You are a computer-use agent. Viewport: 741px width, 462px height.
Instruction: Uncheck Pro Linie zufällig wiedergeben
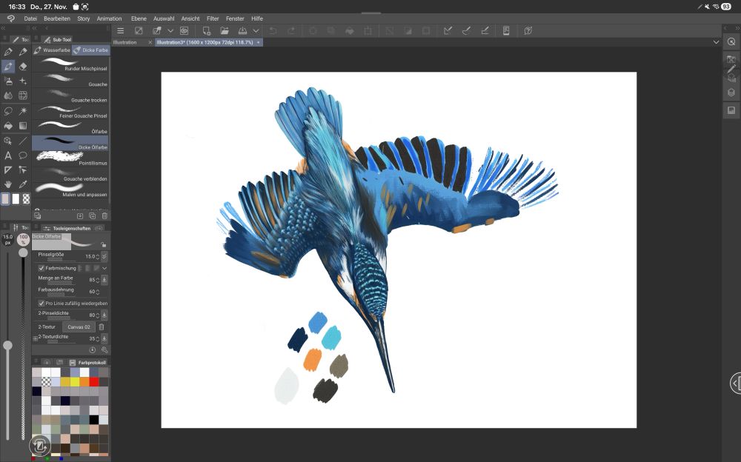tap(41, 303)
